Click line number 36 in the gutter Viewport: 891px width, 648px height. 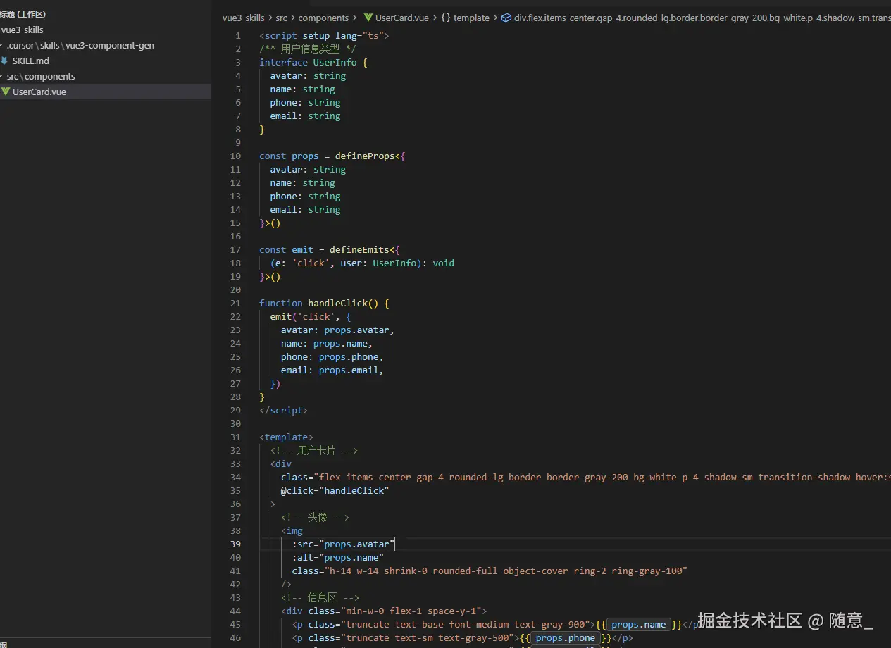pyautogui.click(x=235, y=504)
